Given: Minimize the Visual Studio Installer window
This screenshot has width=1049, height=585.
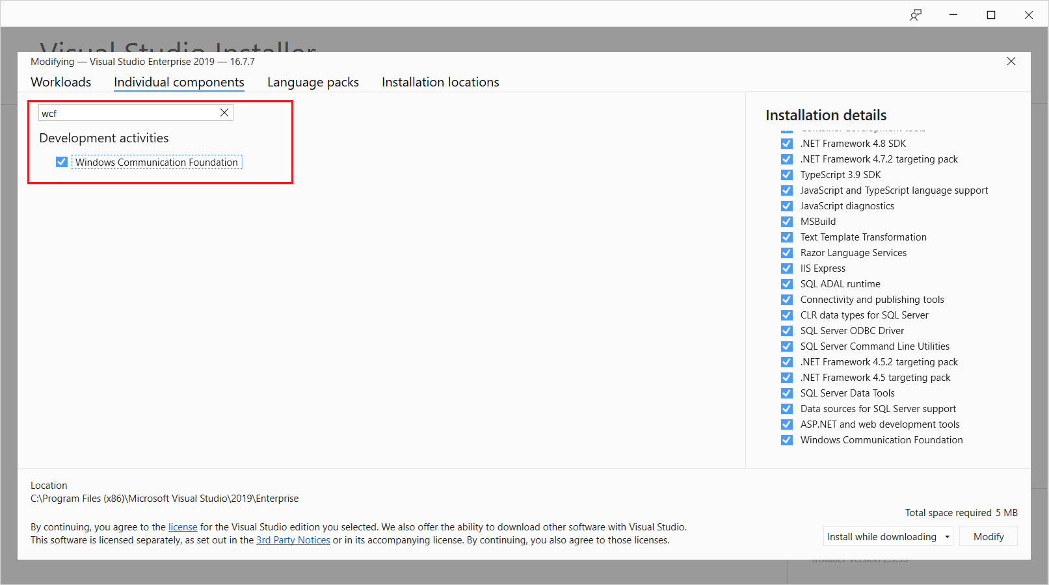Looking at the screenshot, I should 953,15.
